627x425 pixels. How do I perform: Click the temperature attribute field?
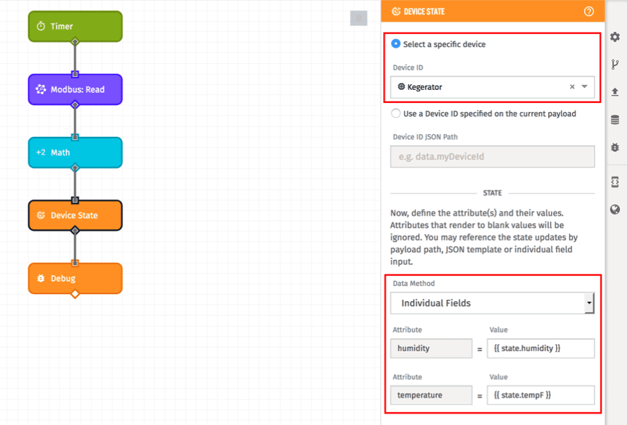[x=431, y=395]
